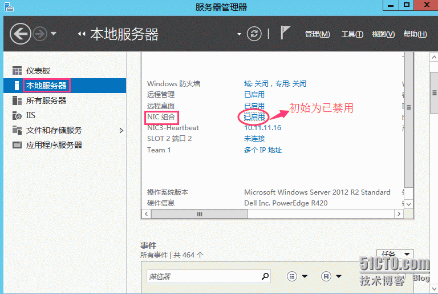This screenshot has height=294, width=438.
Task: Click the events list criteria icon
Action: coord(292,276)
